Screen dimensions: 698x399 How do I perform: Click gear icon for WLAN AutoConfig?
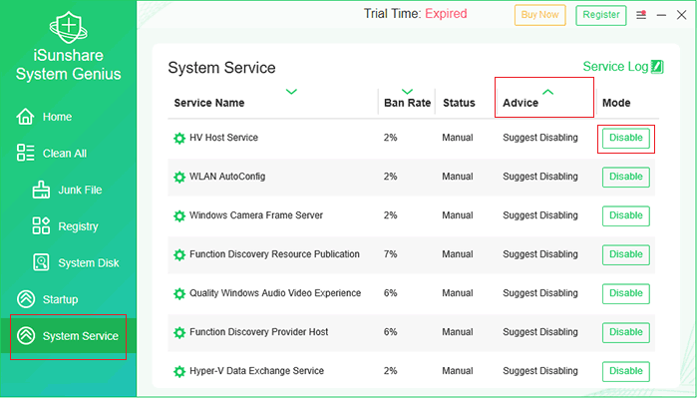(x=178, y=177)
